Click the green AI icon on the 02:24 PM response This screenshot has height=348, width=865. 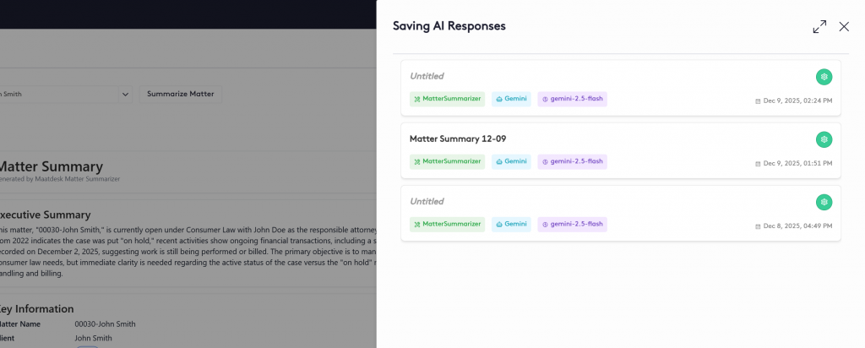coord(824,77)
